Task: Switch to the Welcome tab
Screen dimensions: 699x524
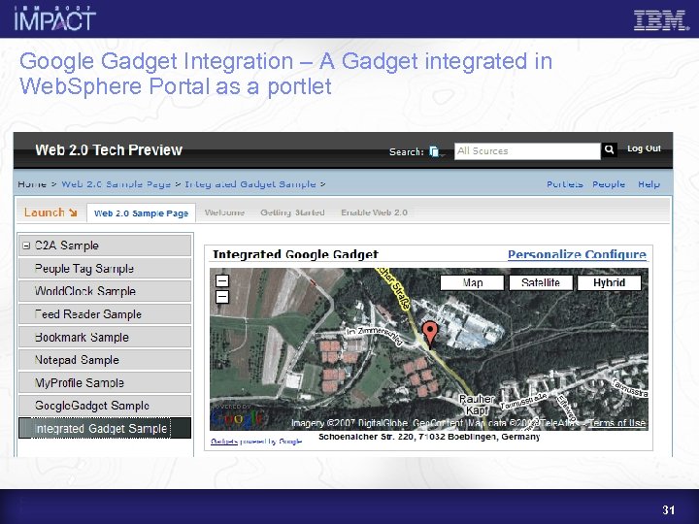Action: (224, 213)
